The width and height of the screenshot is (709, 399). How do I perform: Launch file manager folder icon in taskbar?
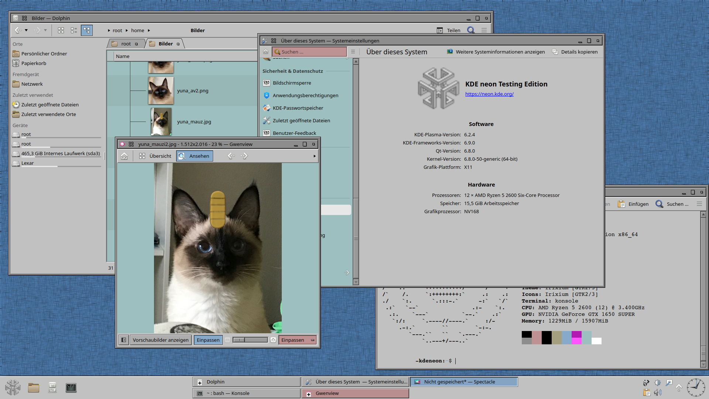coord(34,388)
